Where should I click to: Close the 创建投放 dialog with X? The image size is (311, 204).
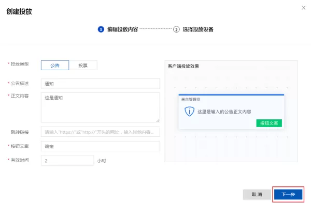(x=303, y=8)
